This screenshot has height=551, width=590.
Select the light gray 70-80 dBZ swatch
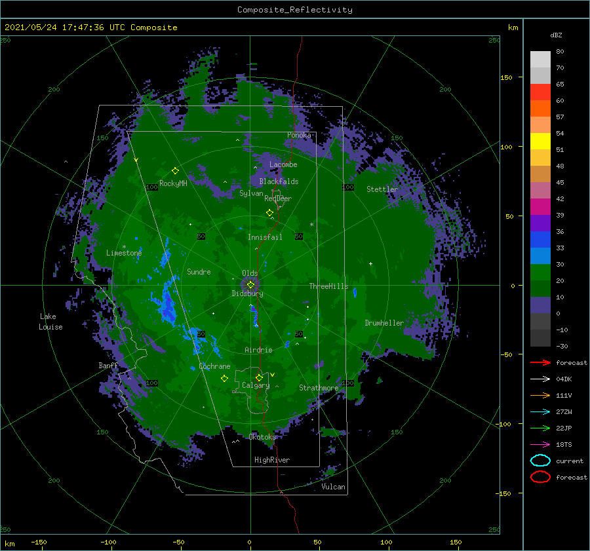coord(540,60)
